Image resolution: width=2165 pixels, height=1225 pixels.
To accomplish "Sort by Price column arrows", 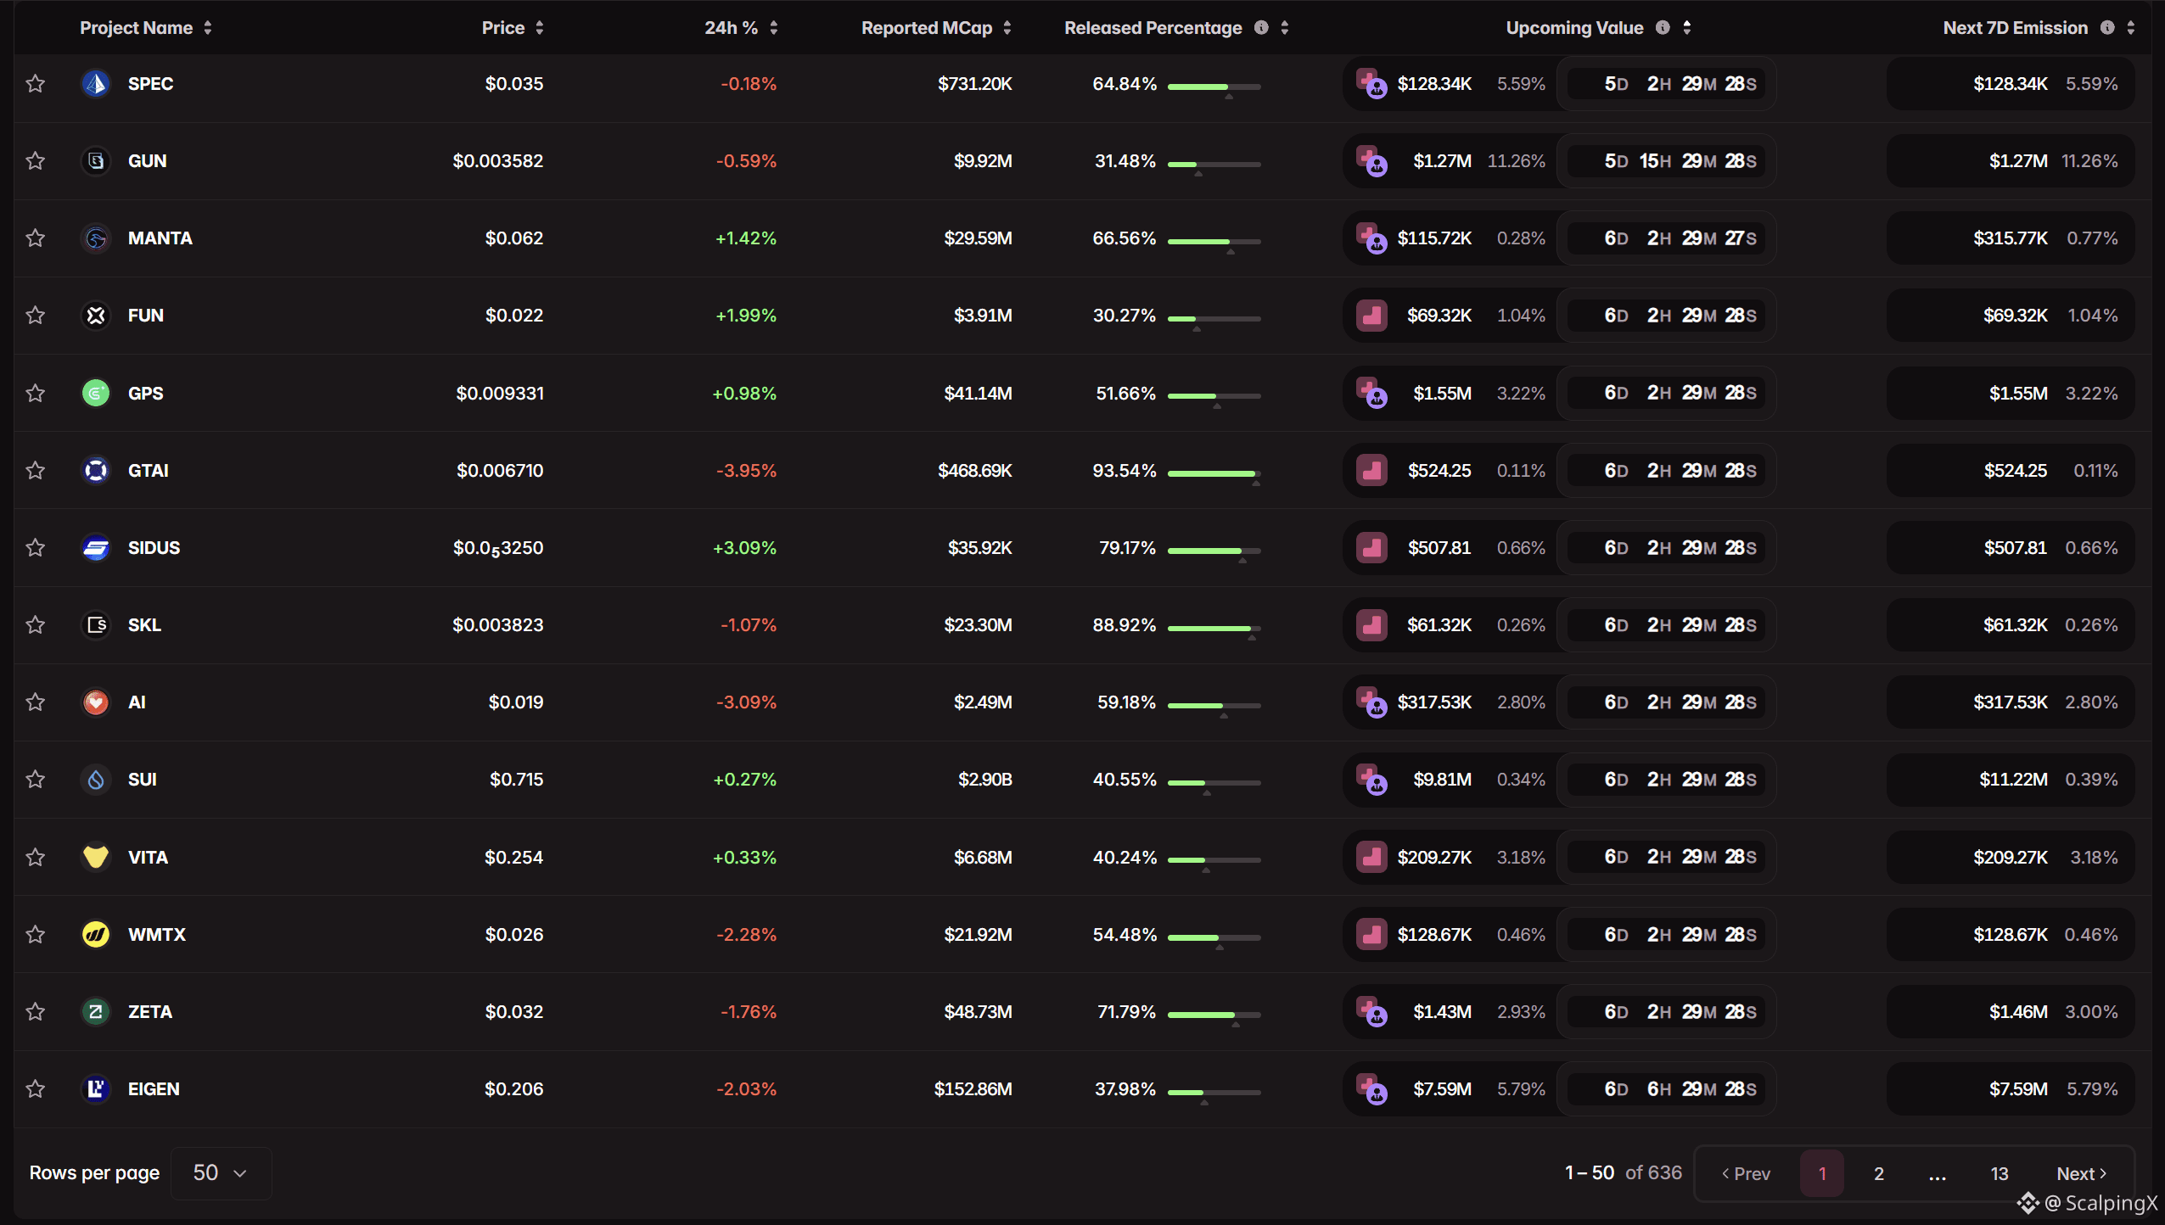I will point(540,28).
